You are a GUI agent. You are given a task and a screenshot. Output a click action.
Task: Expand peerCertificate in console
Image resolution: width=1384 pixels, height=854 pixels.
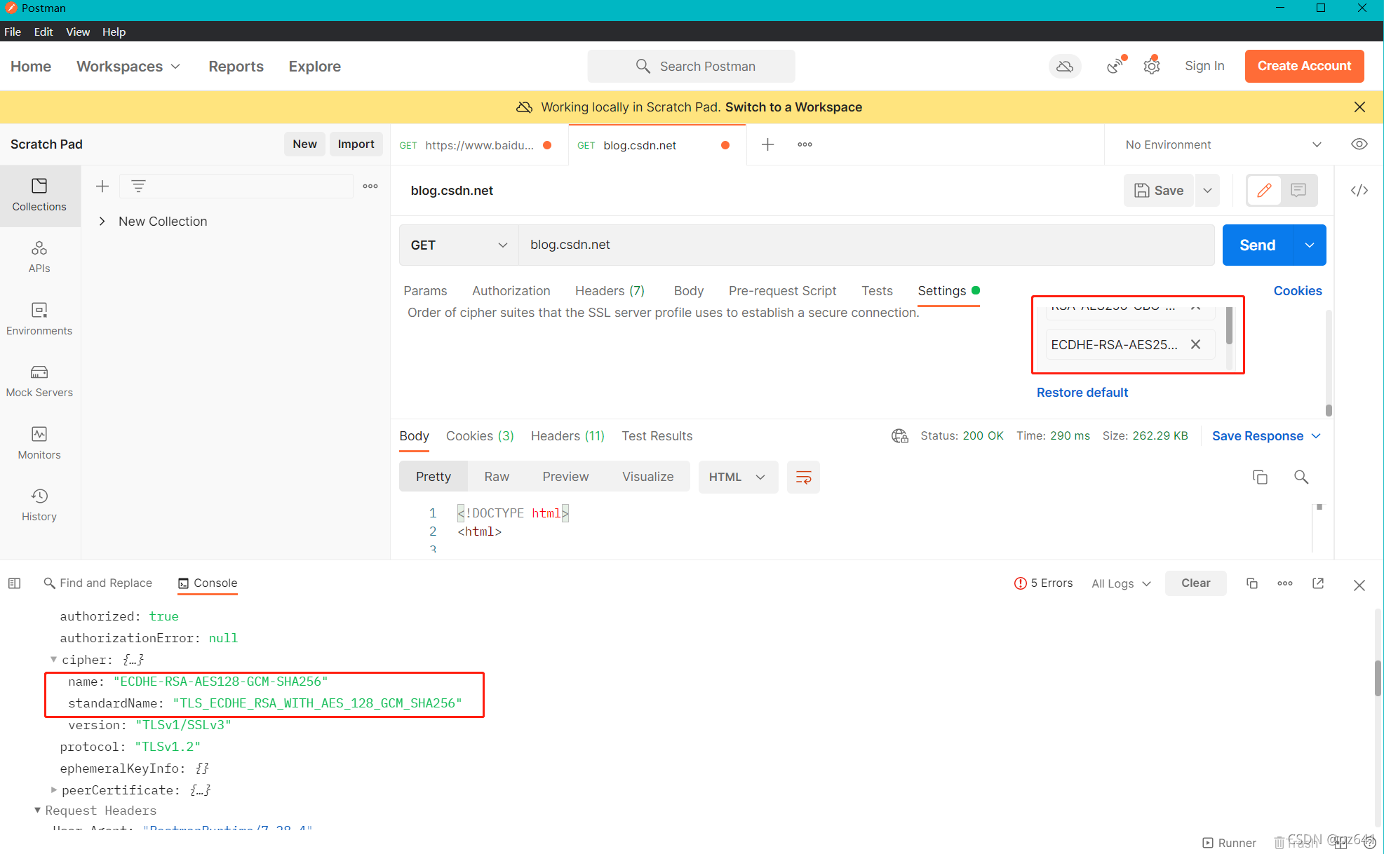[53, 790]
